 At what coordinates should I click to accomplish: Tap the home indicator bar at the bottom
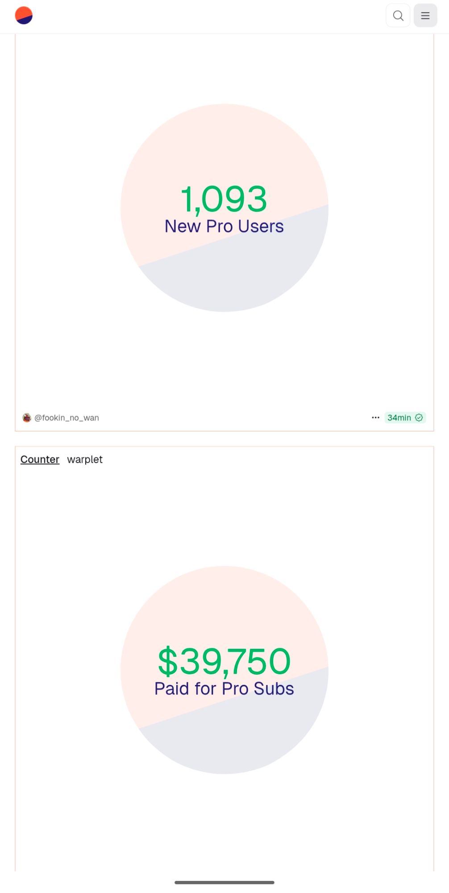pyautogui.click(x=224, y=882)
